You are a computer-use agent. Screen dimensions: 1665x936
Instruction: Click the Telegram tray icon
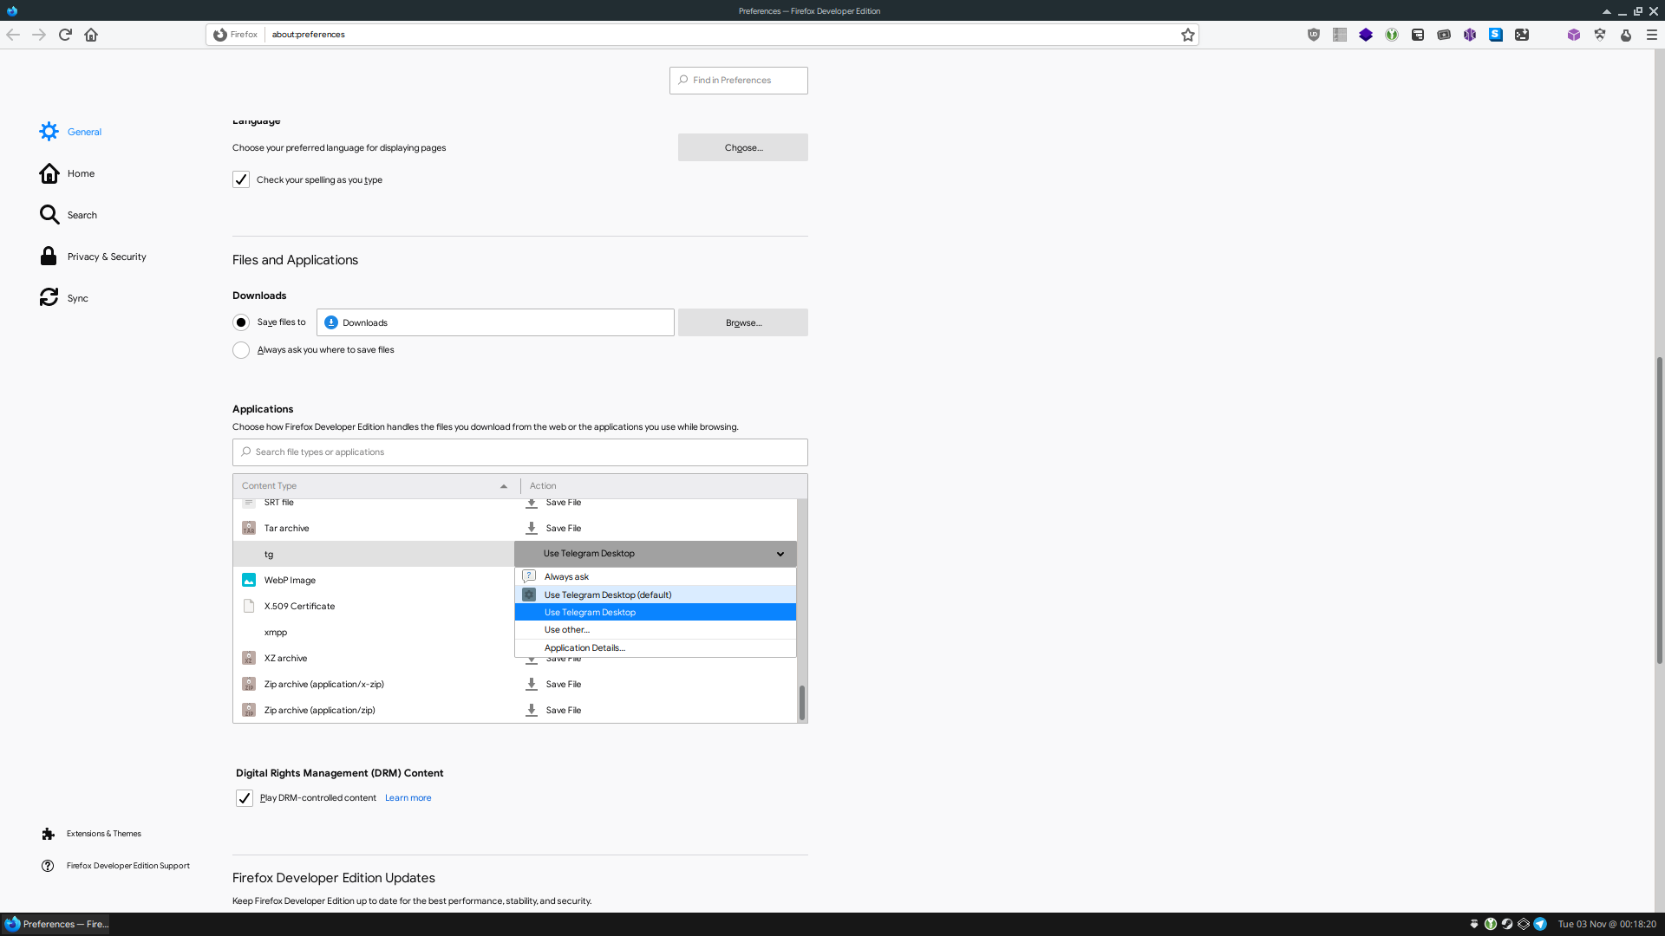pyautogui.click(x=1540, y=924)
